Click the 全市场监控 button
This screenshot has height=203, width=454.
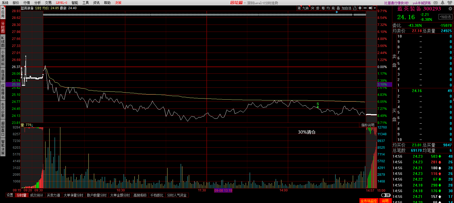(369, 201)
